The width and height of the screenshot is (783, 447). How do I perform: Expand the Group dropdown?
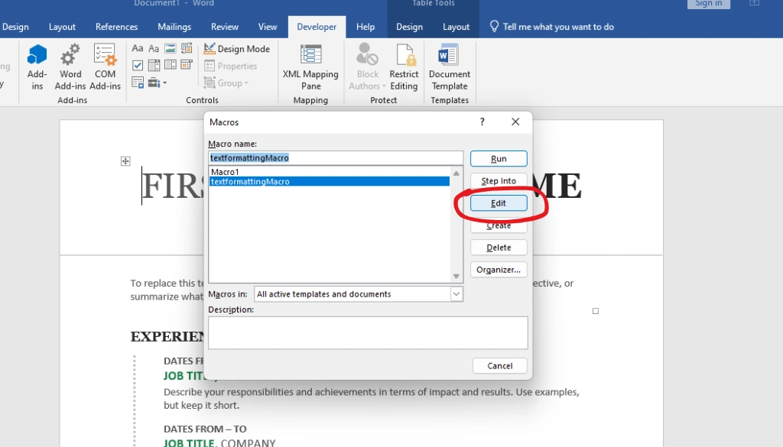[226, 83]
